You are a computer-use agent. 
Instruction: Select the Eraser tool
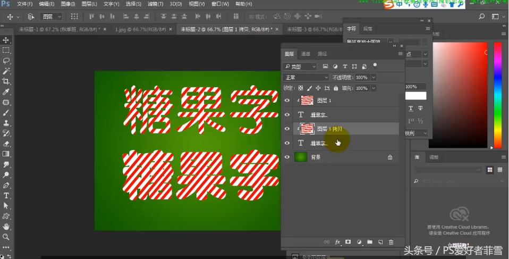point(6,144)
